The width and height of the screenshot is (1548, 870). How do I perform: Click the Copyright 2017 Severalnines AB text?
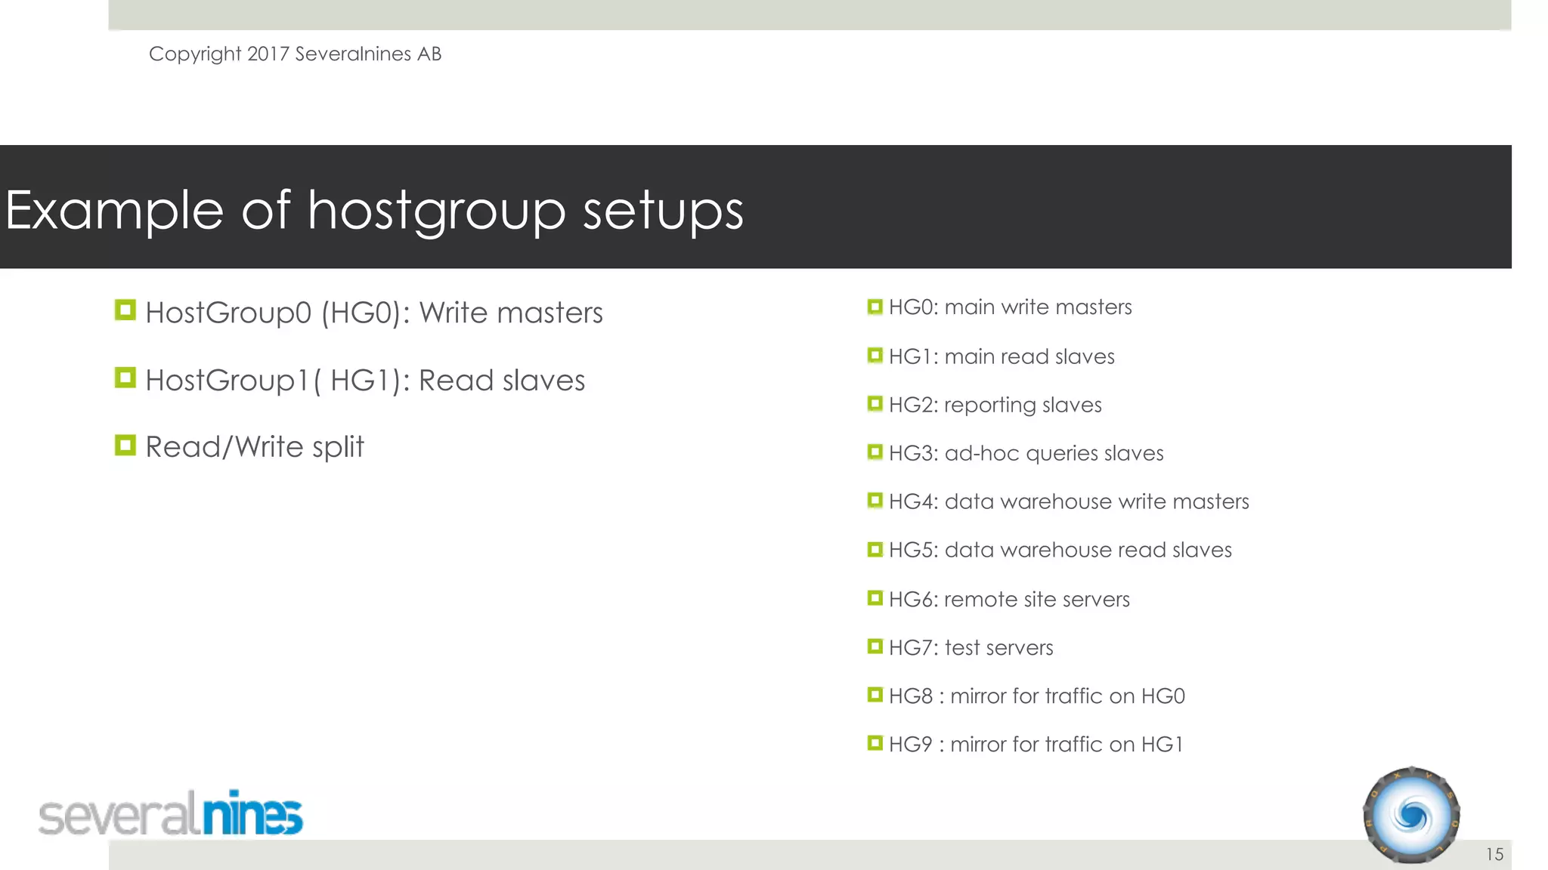tap(295, 54)
